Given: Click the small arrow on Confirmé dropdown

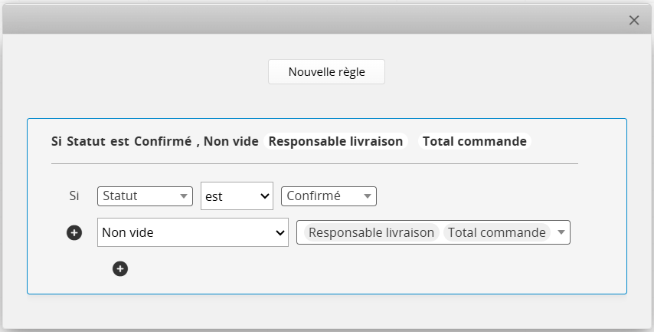Looking at the screenshot, I should tap(368, 196).
